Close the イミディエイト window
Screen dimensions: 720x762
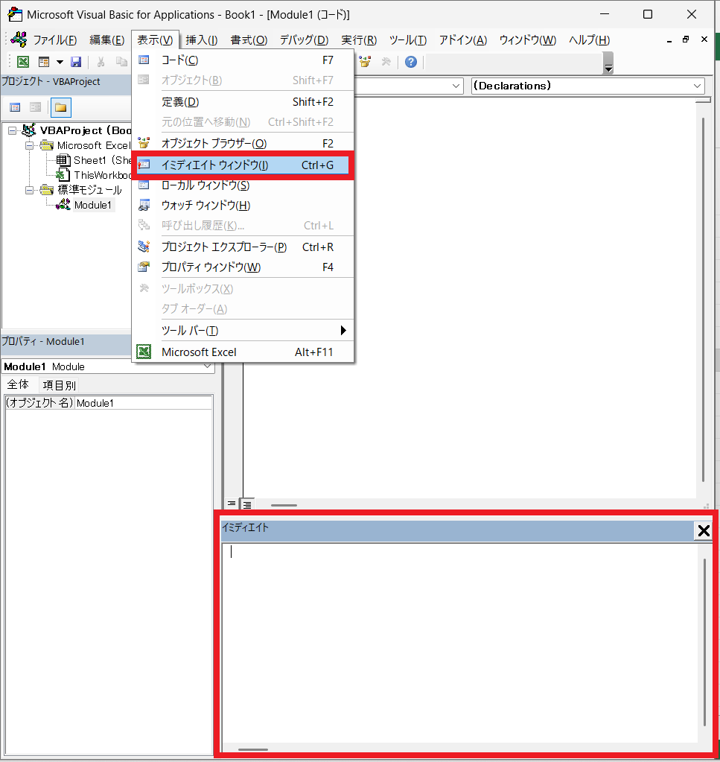click(x=704, y=530)
